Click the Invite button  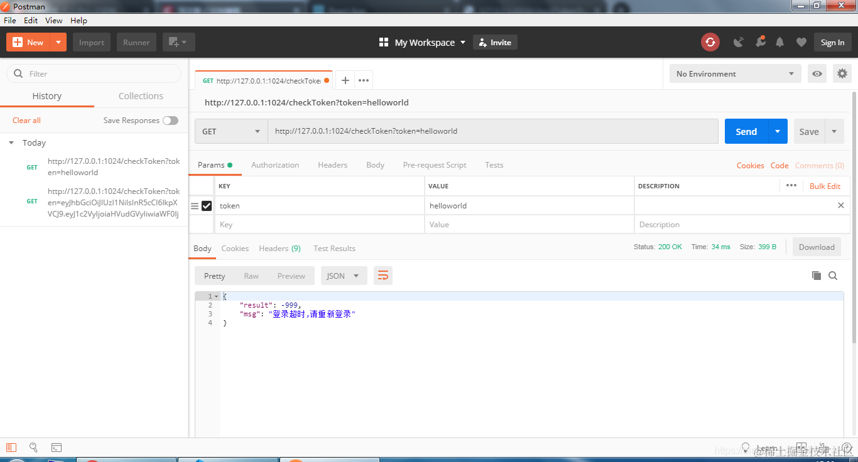[495, 43]
